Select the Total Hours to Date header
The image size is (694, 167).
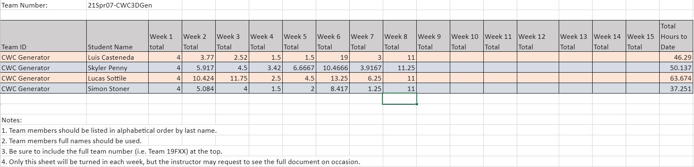[676, 36]
